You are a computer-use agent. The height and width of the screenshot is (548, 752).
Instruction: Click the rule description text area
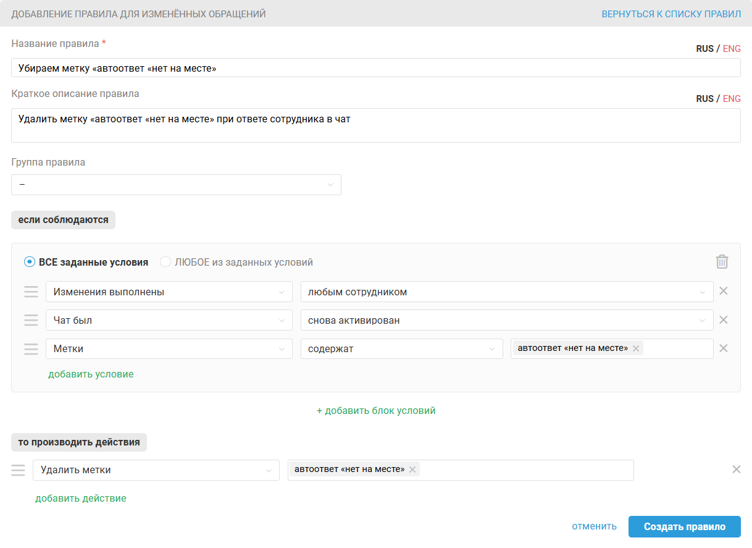point(375,125)
